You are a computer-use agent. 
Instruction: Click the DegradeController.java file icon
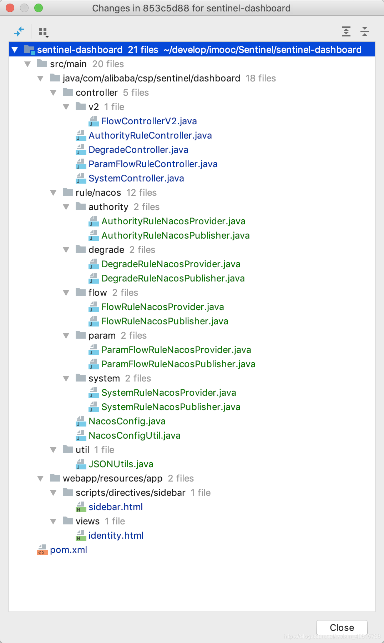81,150
